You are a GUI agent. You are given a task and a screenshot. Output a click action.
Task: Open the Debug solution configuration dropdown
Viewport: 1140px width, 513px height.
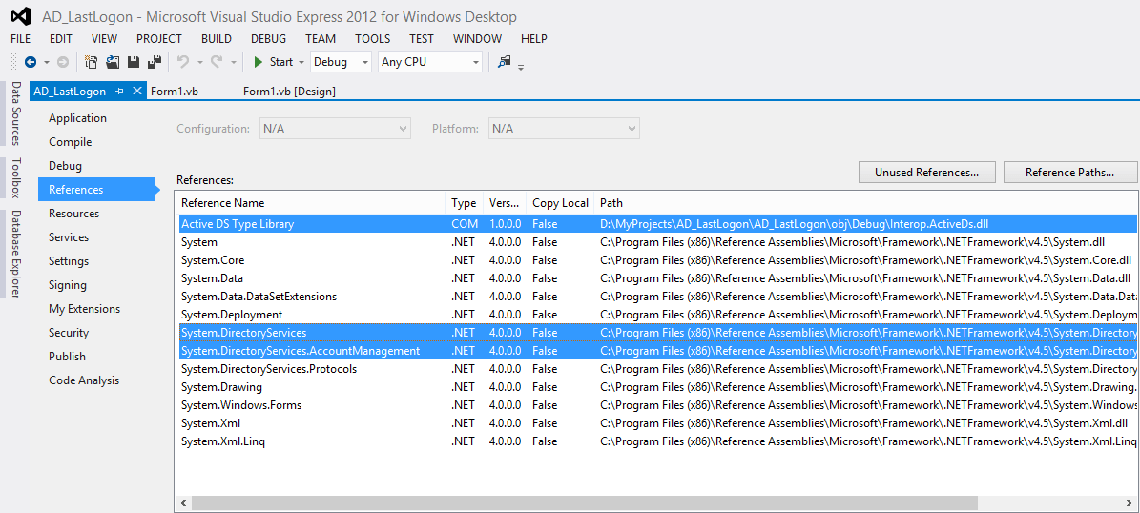point(341,63)
